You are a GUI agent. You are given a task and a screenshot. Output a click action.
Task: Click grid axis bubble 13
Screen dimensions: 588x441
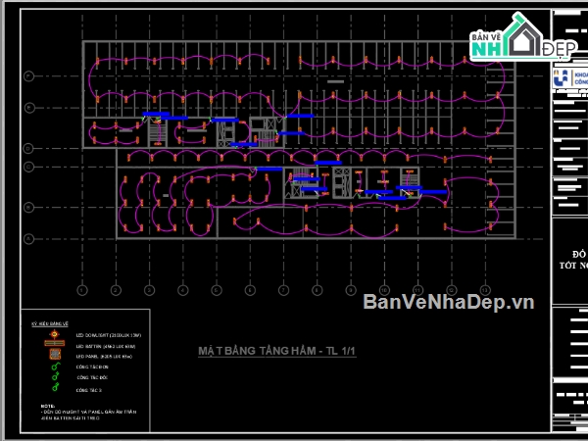tap(485, 290)
